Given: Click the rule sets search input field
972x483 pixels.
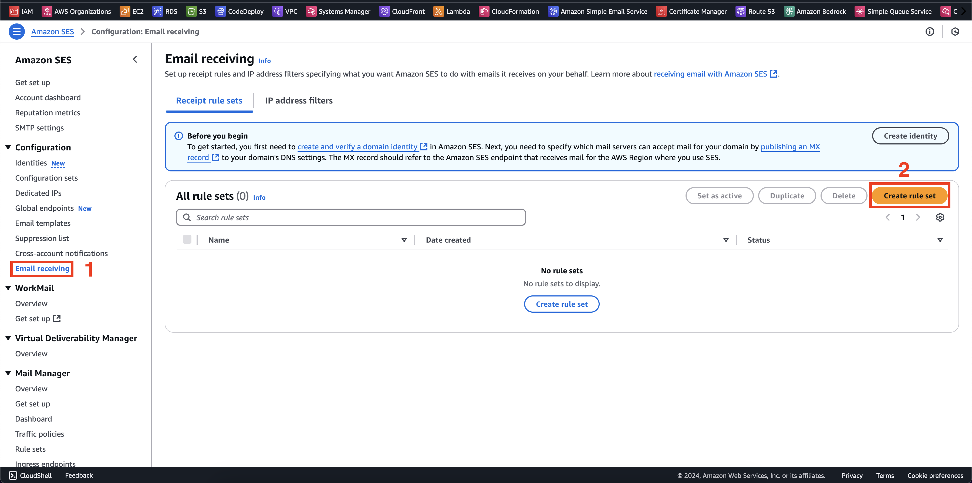Looking at the screenshot, I should pyautogui.click(x=350, y=217).
